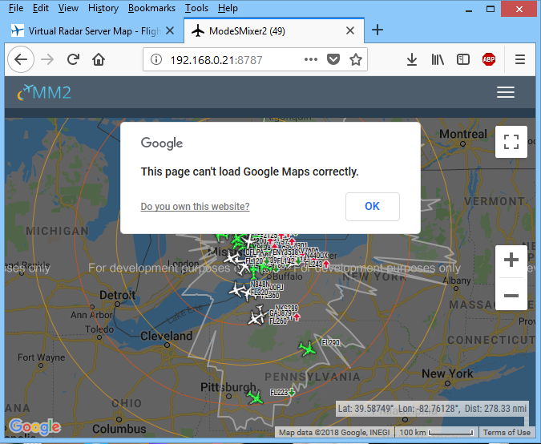Screen dimensions: 541x444
Task: Click the N848N flight label
Action: 260,284
